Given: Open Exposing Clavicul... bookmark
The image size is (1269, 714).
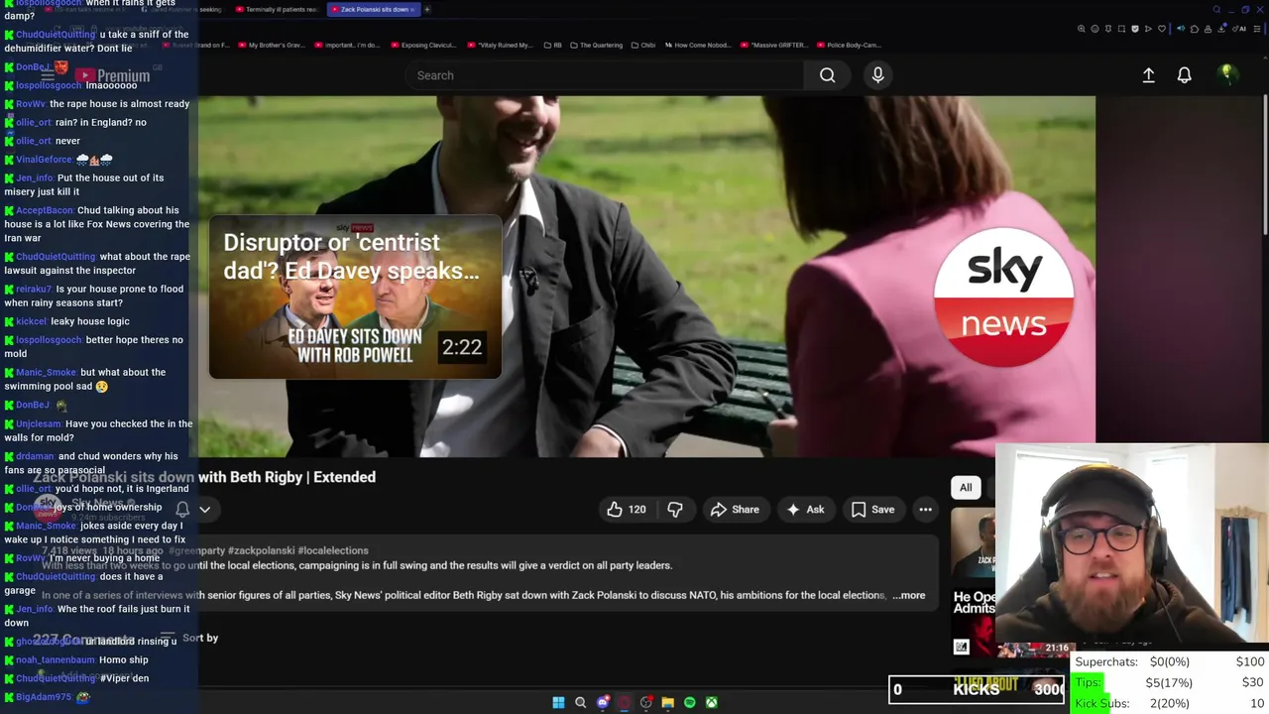Looking at the screenshot, I should (422, 45).
